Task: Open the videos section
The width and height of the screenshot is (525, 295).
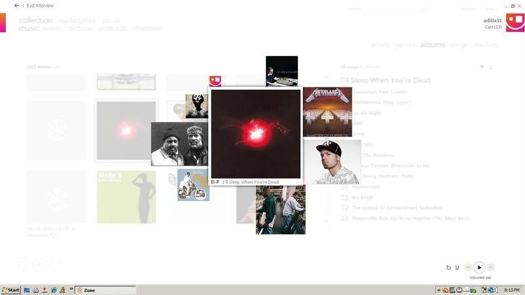Action: point(53,29)
